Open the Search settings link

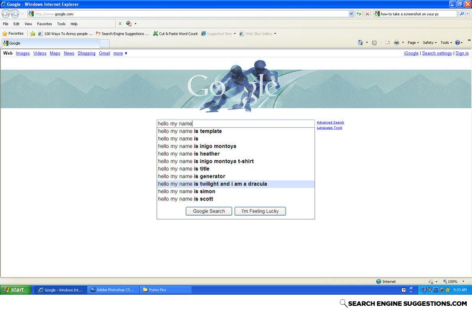[x=437, y=53]
